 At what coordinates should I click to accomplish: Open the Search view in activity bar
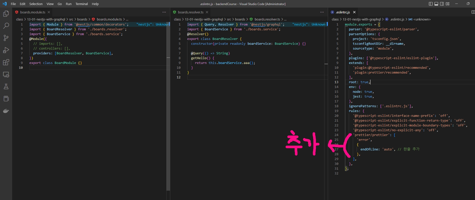tap(6, 26)
